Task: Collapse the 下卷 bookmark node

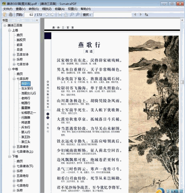Action: pyautogui.click(x=9, y=156)
